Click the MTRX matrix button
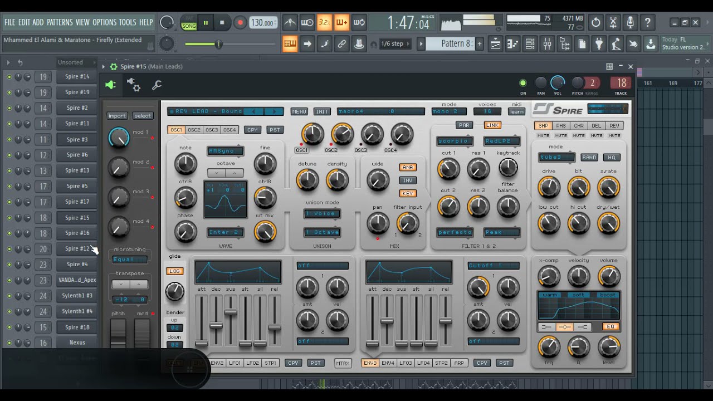 pos(343,363)
